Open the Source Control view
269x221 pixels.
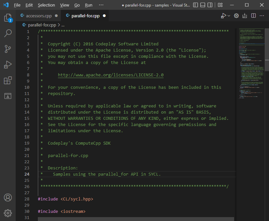[x=8, y=49]
